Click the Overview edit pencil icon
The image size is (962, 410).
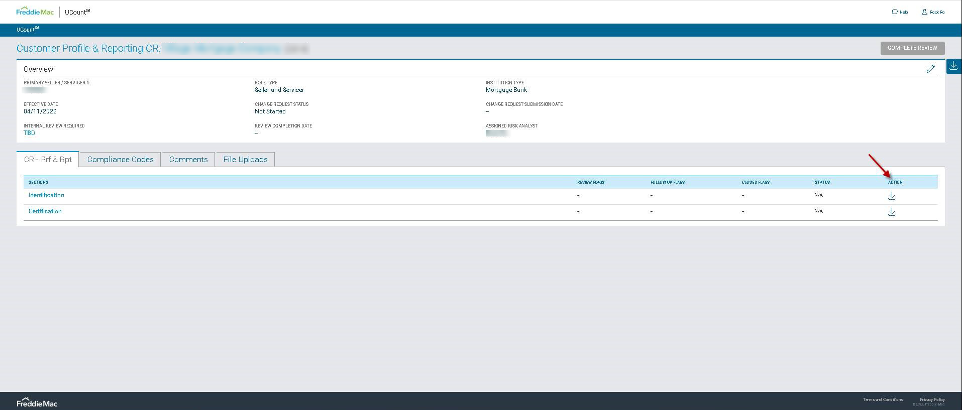click(x=930, y=69)
